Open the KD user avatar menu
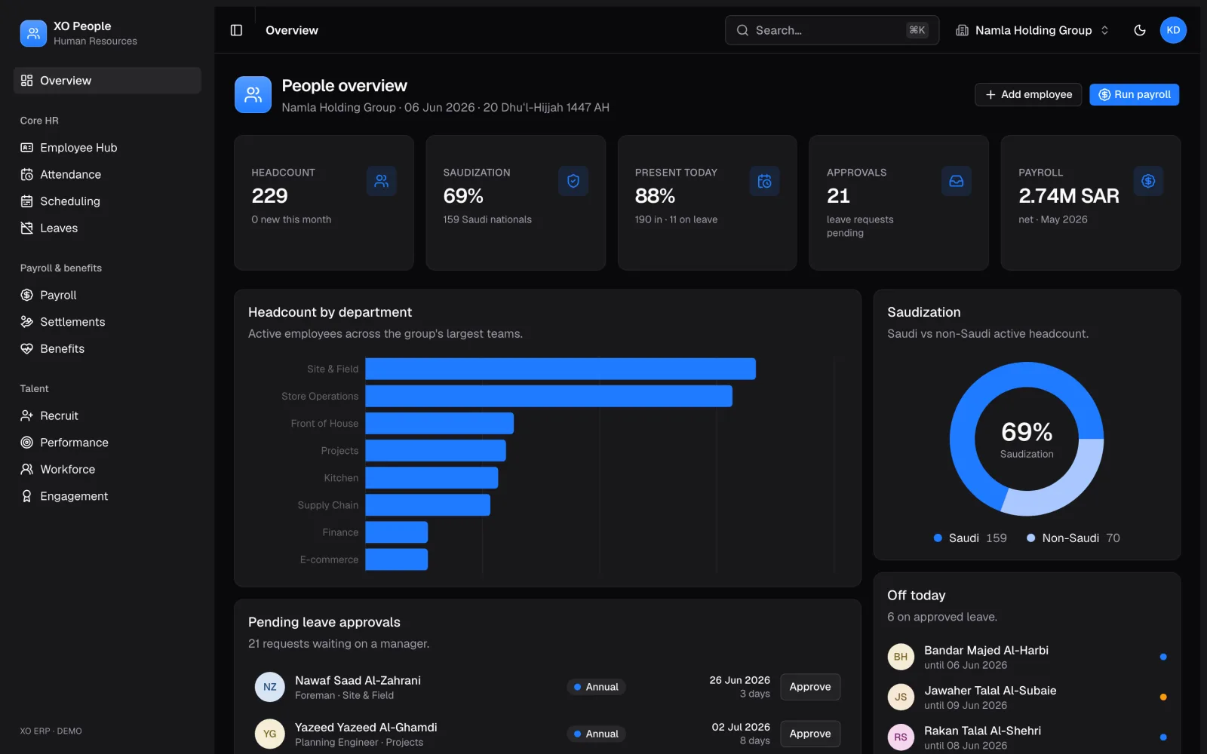The width and height of the screenshot is (1207, 754). 1173,30
